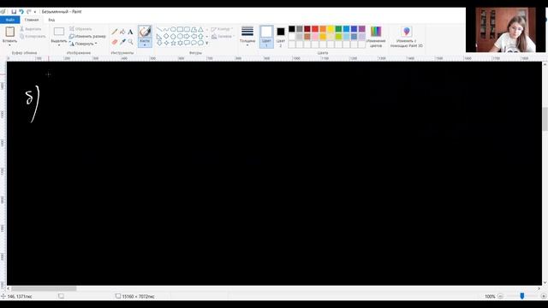The width and height of the screenshot is (548, 308).
Task: Open the shape Fill dropdown
Action: 223,36
